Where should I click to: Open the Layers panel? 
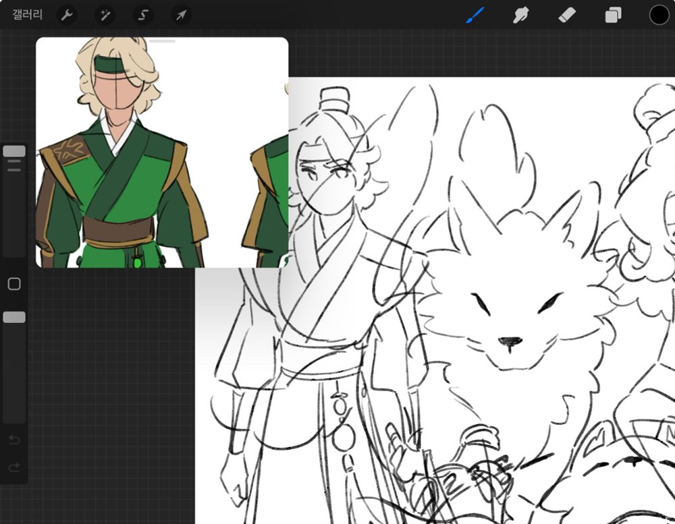[613, 15]
